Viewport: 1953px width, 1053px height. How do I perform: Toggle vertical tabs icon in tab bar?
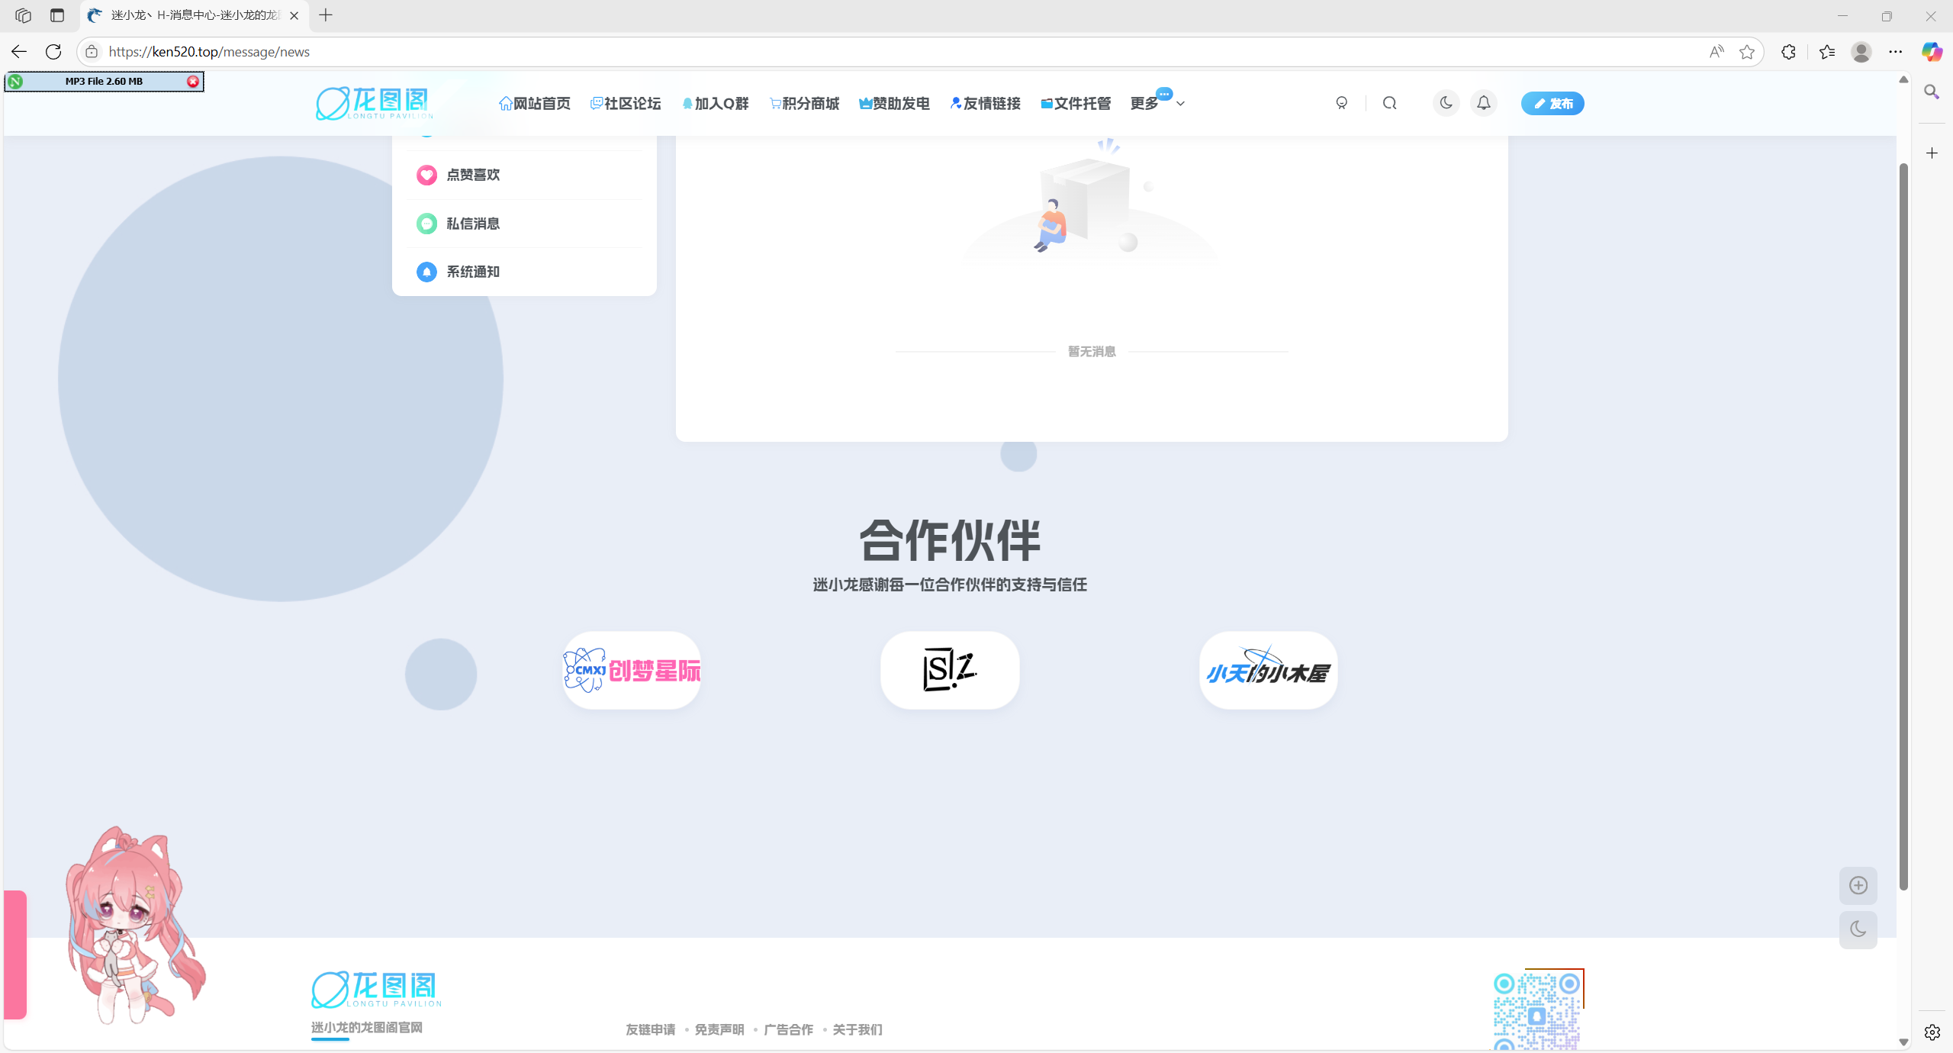(57, 15)
